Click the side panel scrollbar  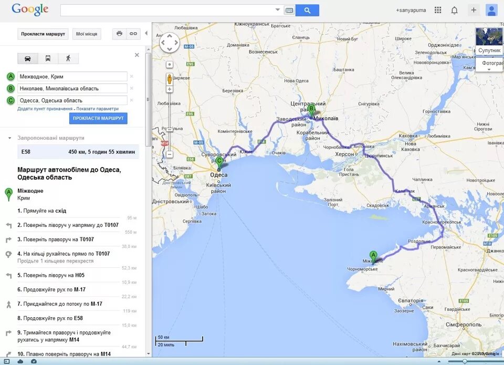tap(148, 100)
